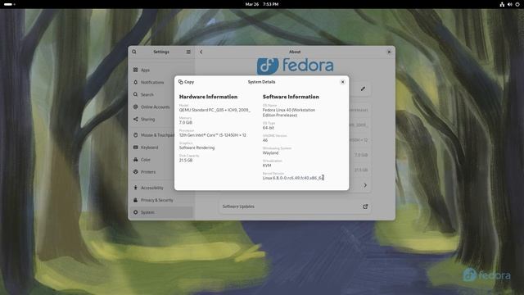Select Sharing in the Settings sidebar

coord(161,120)
